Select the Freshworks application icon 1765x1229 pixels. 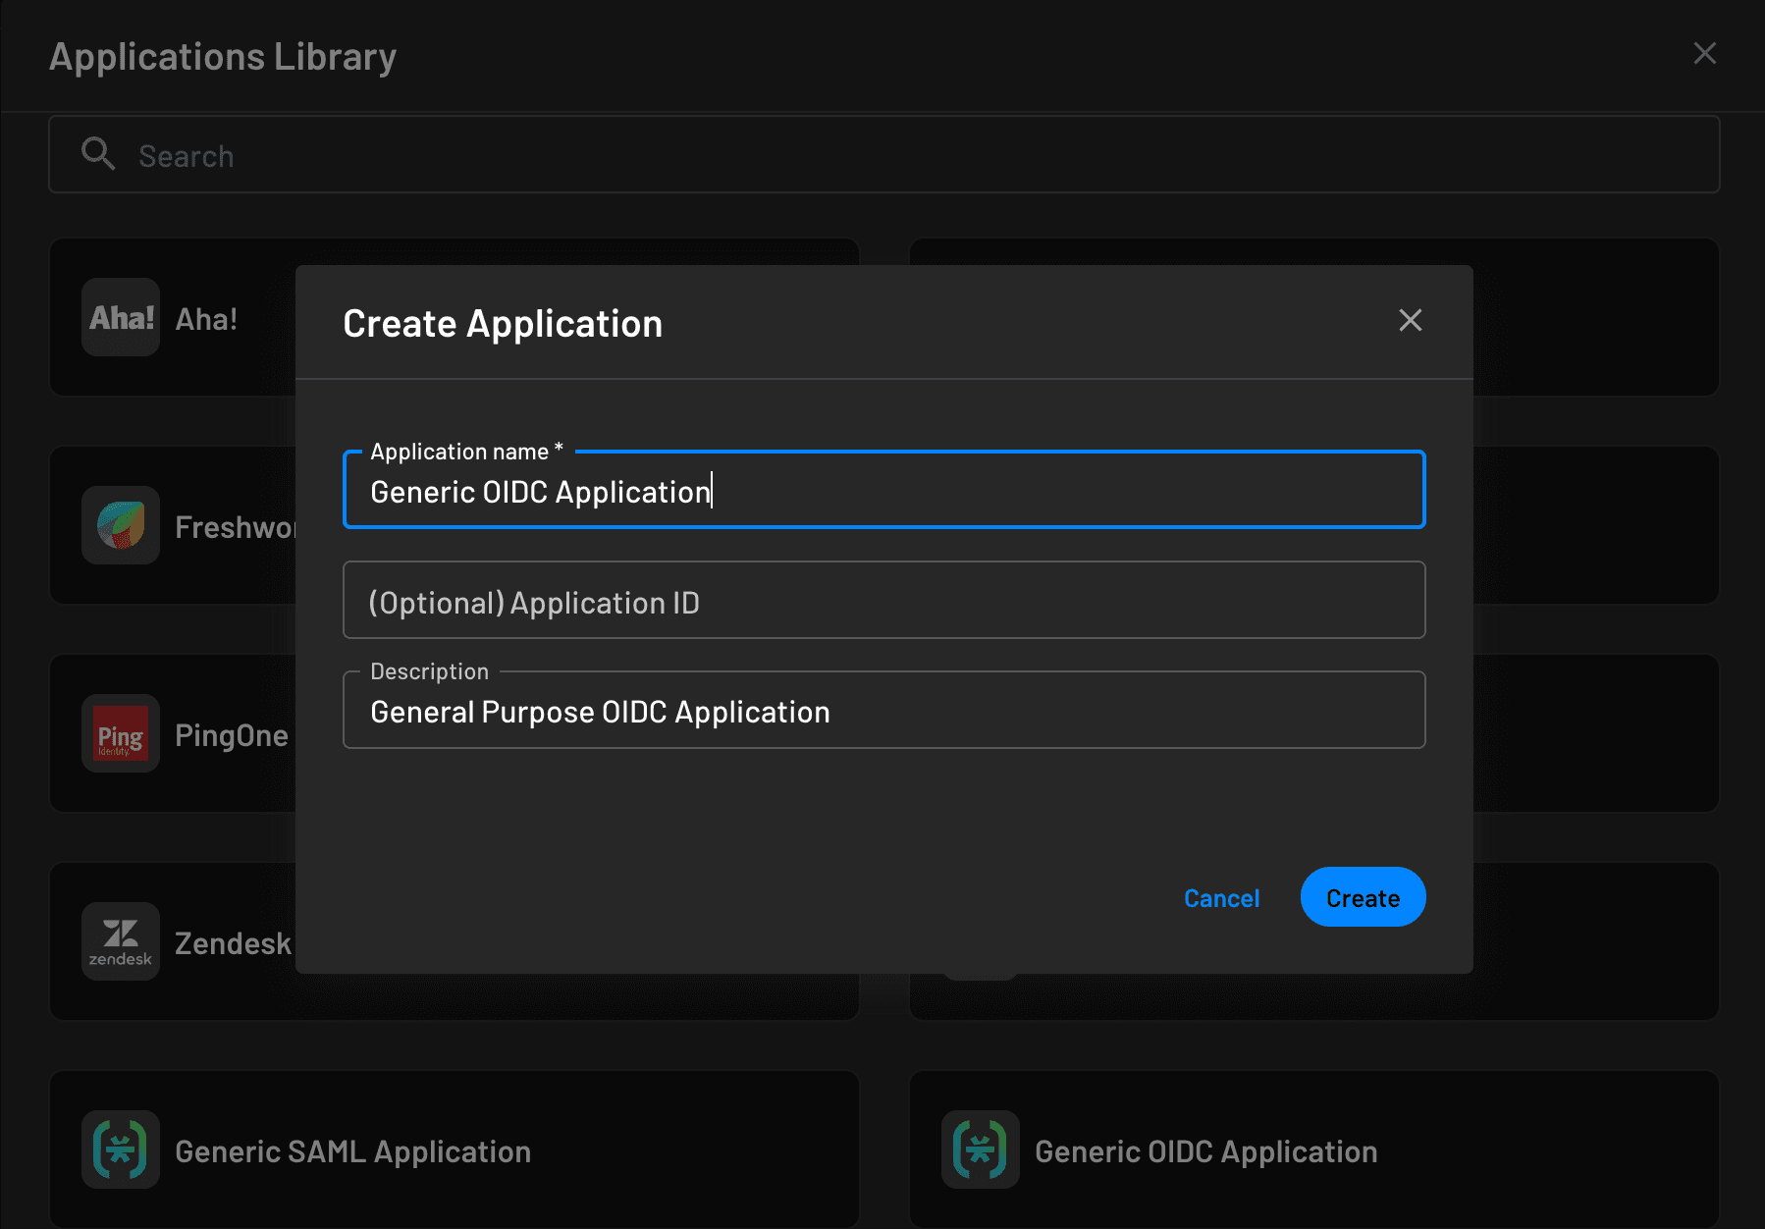tap(120, 525)
